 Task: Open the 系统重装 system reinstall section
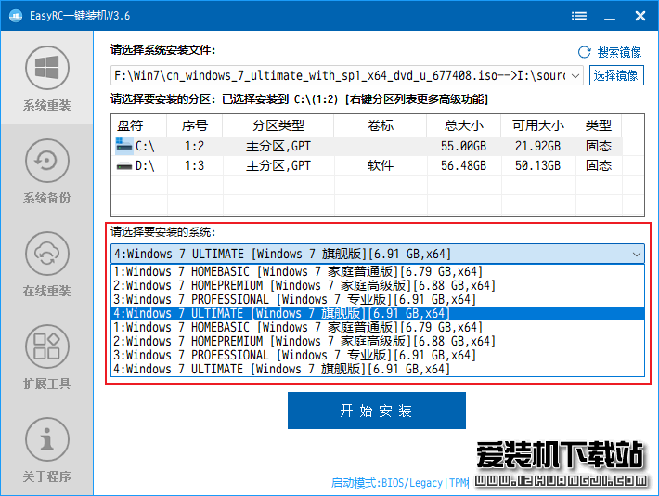click(46, 78)
